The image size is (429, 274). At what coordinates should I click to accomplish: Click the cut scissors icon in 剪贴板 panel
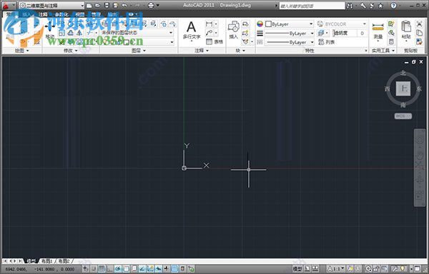419,24
